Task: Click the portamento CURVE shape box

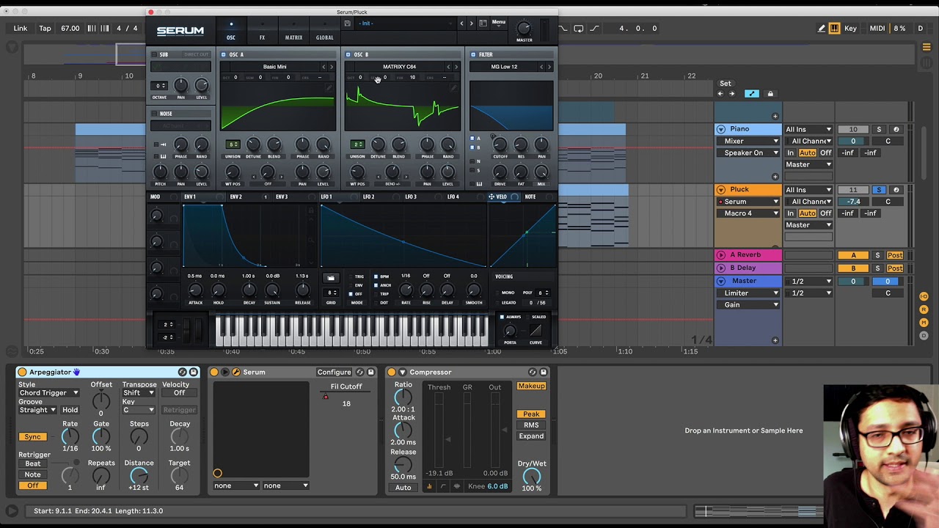Action: [536, 330]
